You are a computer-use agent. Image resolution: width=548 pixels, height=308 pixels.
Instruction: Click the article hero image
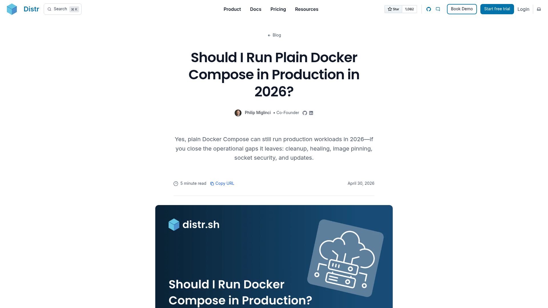(274, 256)
